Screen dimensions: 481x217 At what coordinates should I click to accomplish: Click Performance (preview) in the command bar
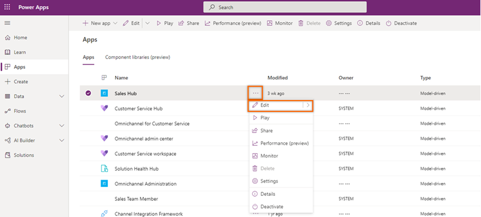tap(233, 23)
